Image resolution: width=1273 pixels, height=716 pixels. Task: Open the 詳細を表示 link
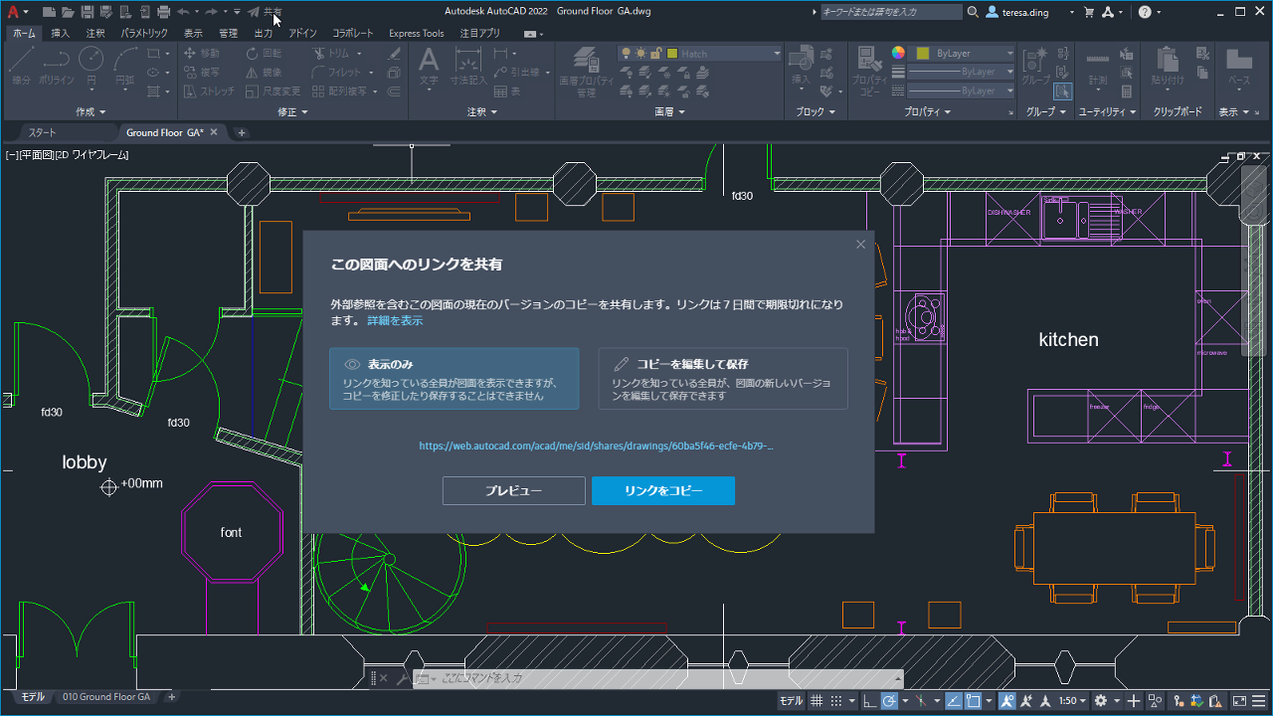pyautogui.click(x=395, y=321)
